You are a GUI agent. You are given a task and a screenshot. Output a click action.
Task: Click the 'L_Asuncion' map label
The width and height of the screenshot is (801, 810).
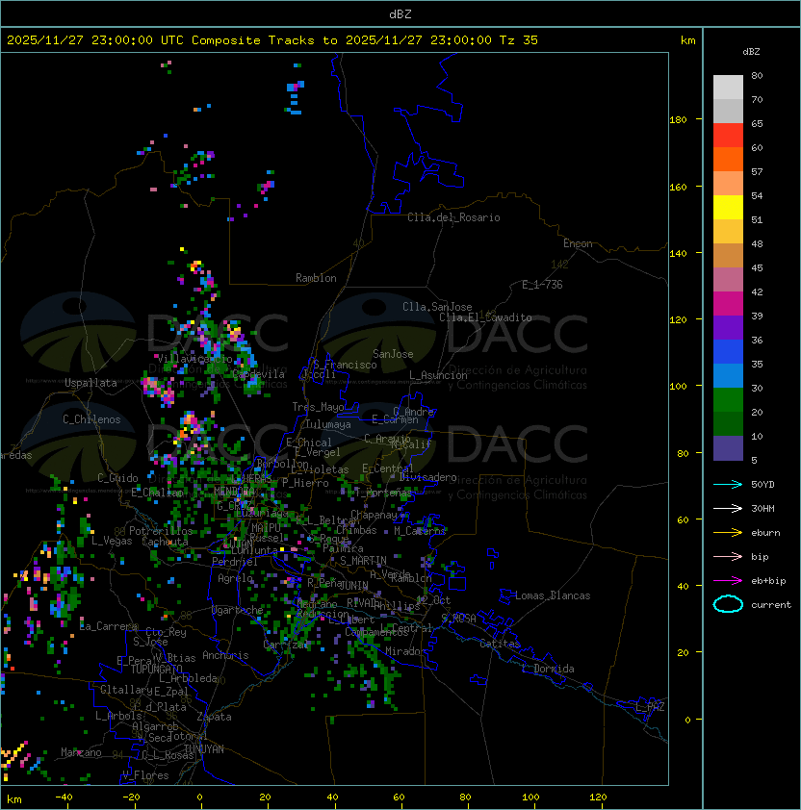(438, 375)
